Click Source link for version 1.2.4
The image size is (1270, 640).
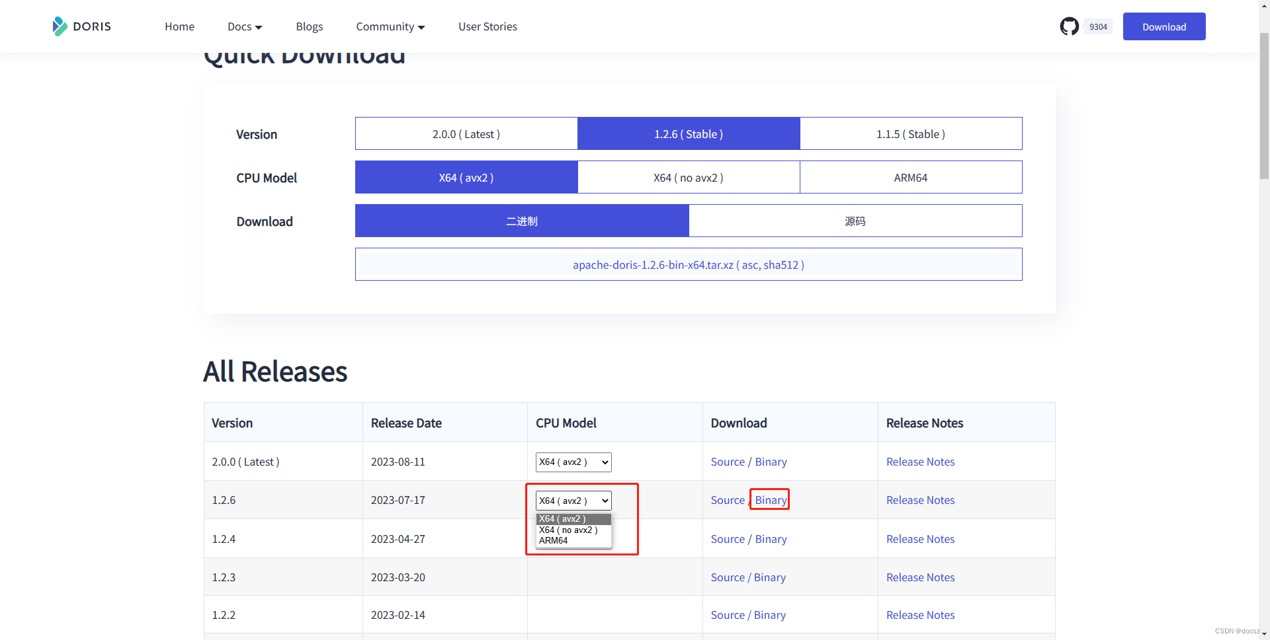coord(728,539)
